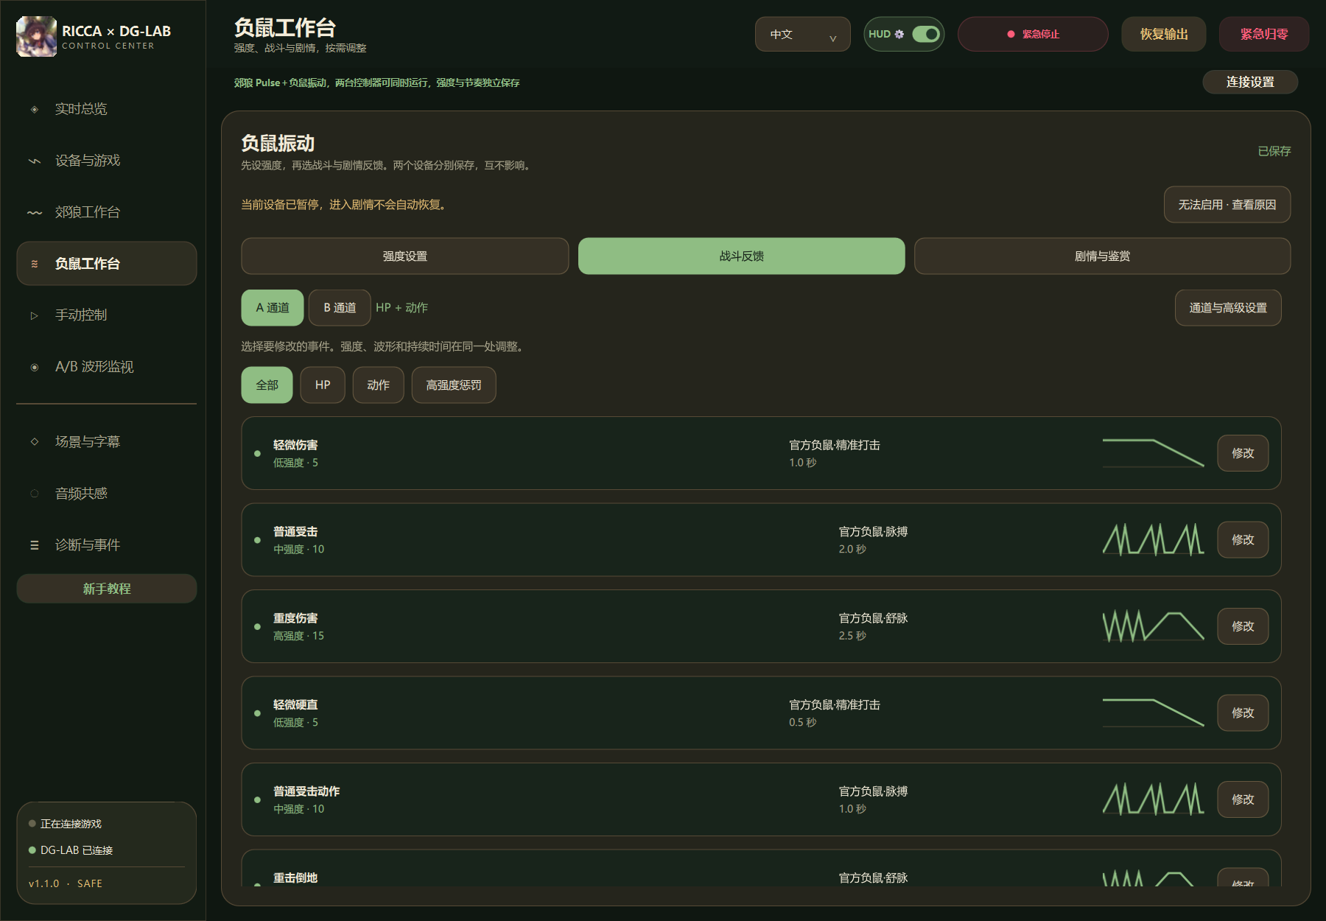This screenshot has height=921, width=1326.
Task: Click the HUD gear icon
Action: click(899, 34)
